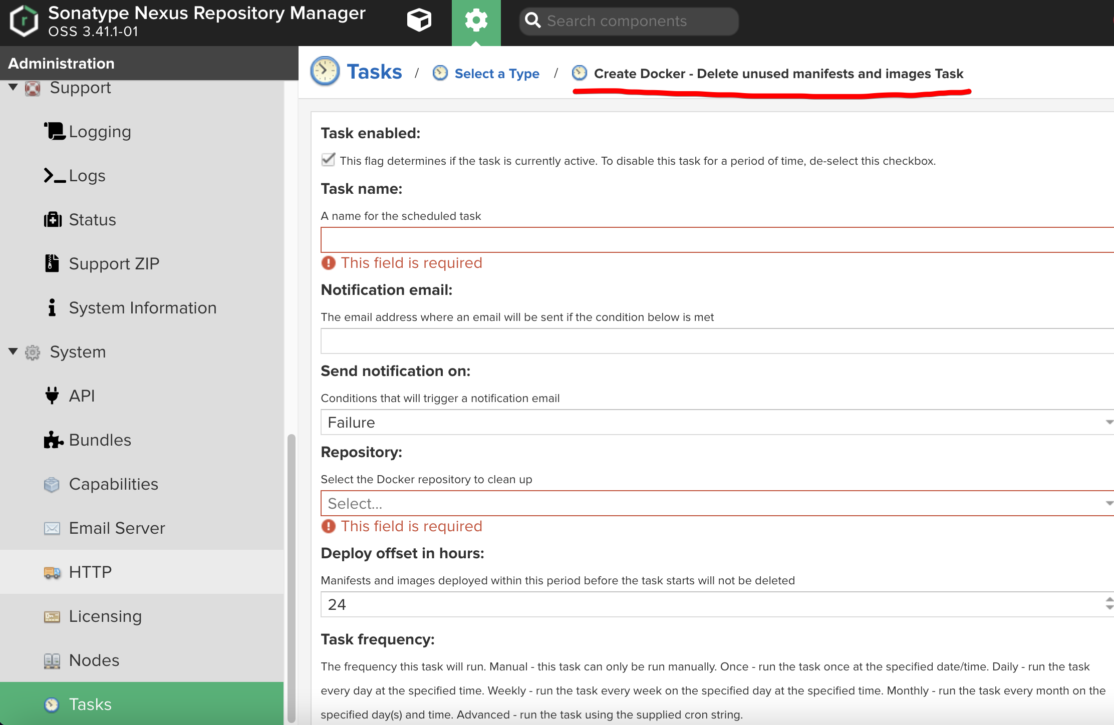Click the Tasks clock icon in sidebar

52,704
